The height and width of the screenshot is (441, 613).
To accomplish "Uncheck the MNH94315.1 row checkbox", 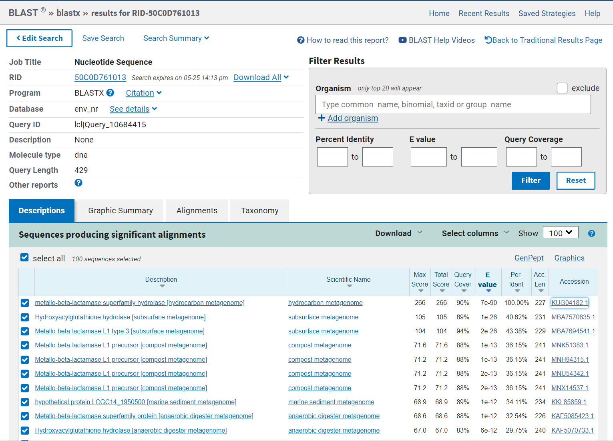I will point(25,360).
